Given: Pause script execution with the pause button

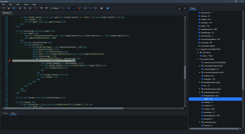Looking at the screenshot, I should 74,8.
